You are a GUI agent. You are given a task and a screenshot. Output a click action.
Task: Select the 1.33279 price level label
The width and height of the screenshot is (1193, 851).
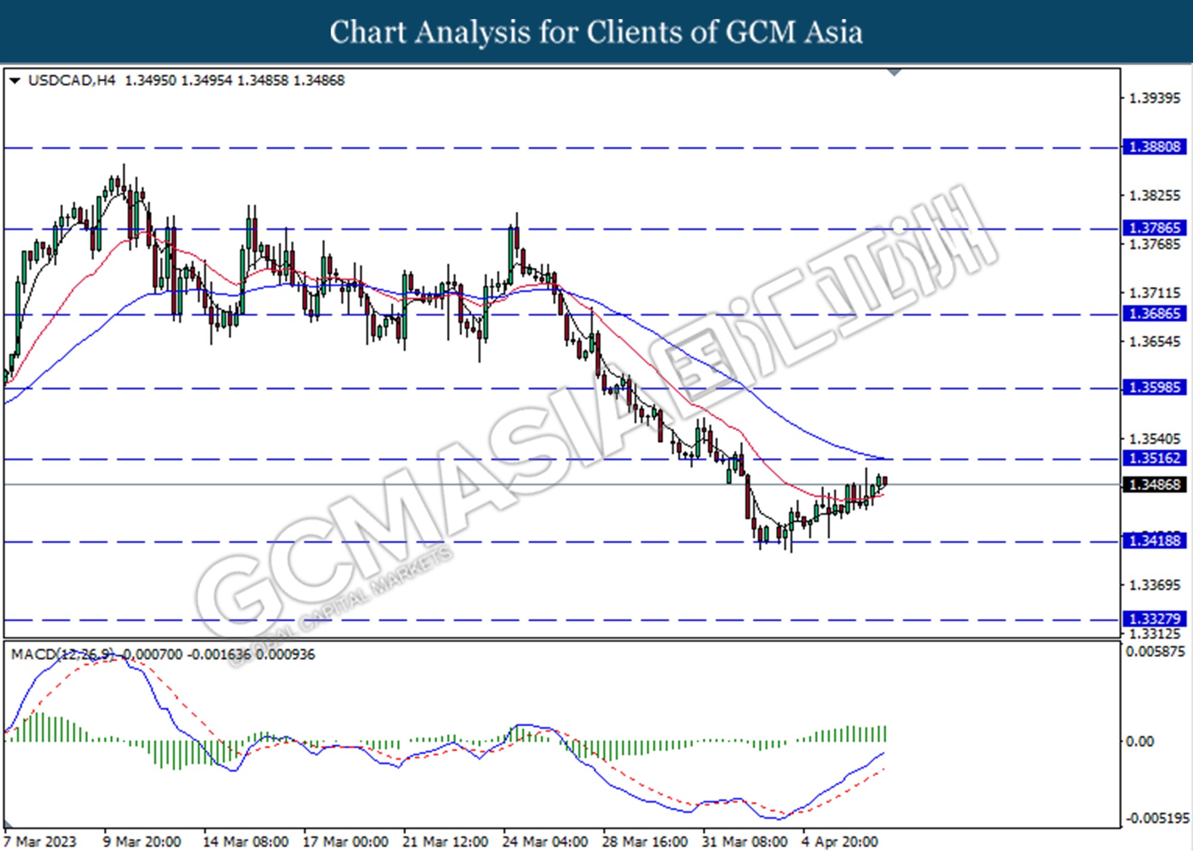pyautogui.click(x=1155, y=619)
